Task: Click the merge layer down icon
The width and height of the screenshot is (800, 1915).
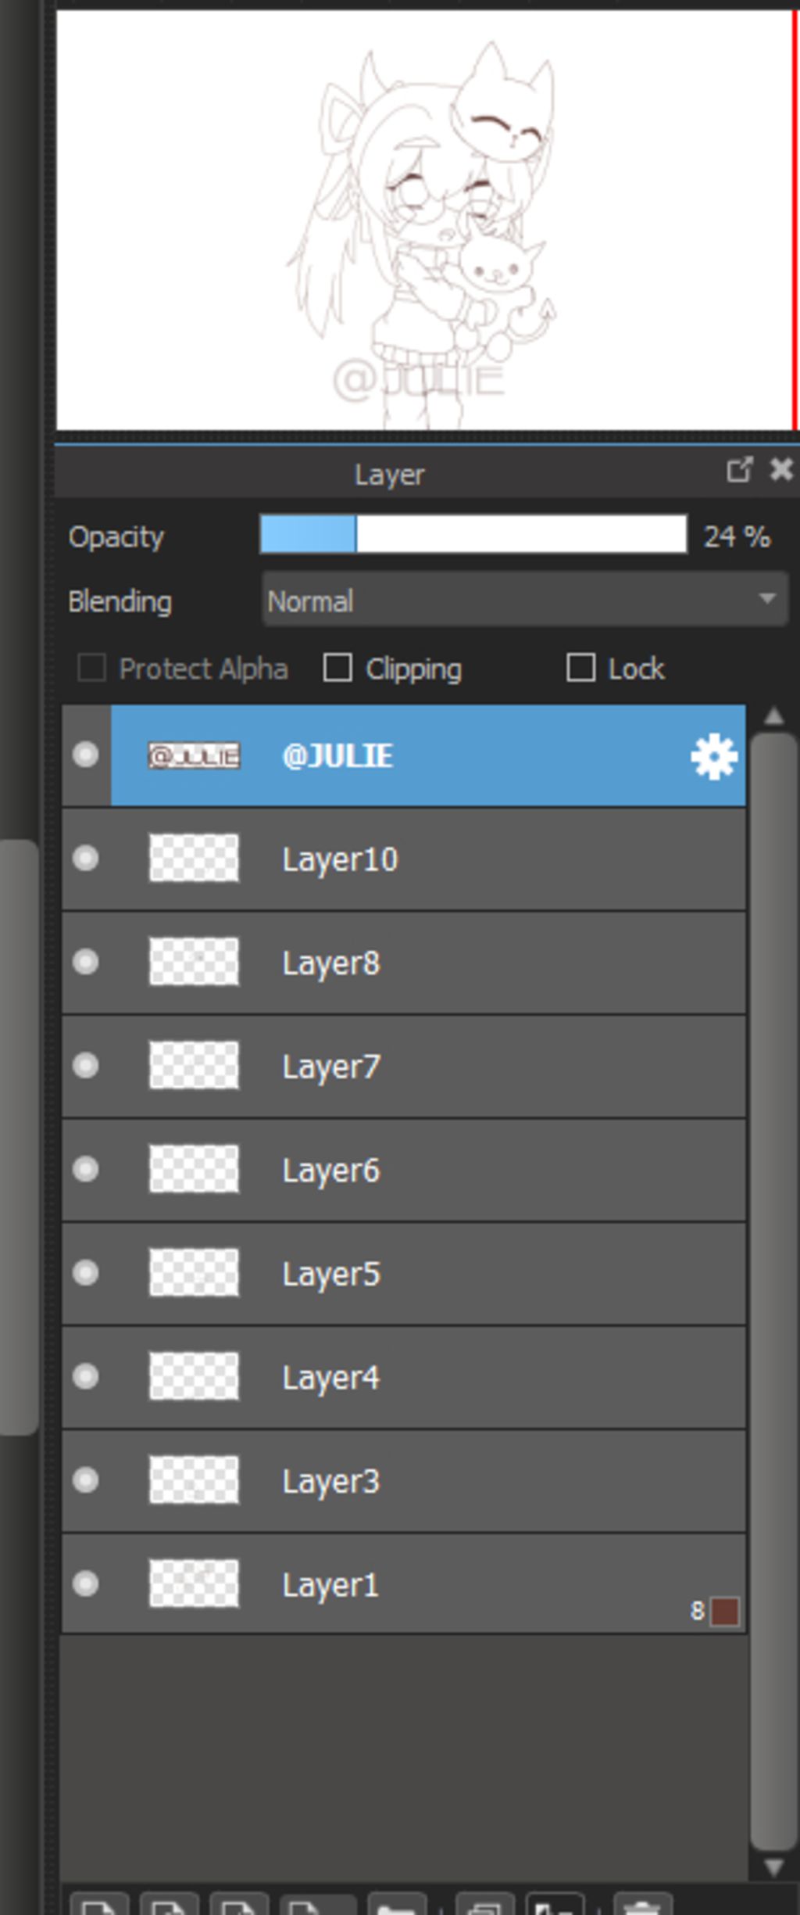Action: [x=555, y=1906]
